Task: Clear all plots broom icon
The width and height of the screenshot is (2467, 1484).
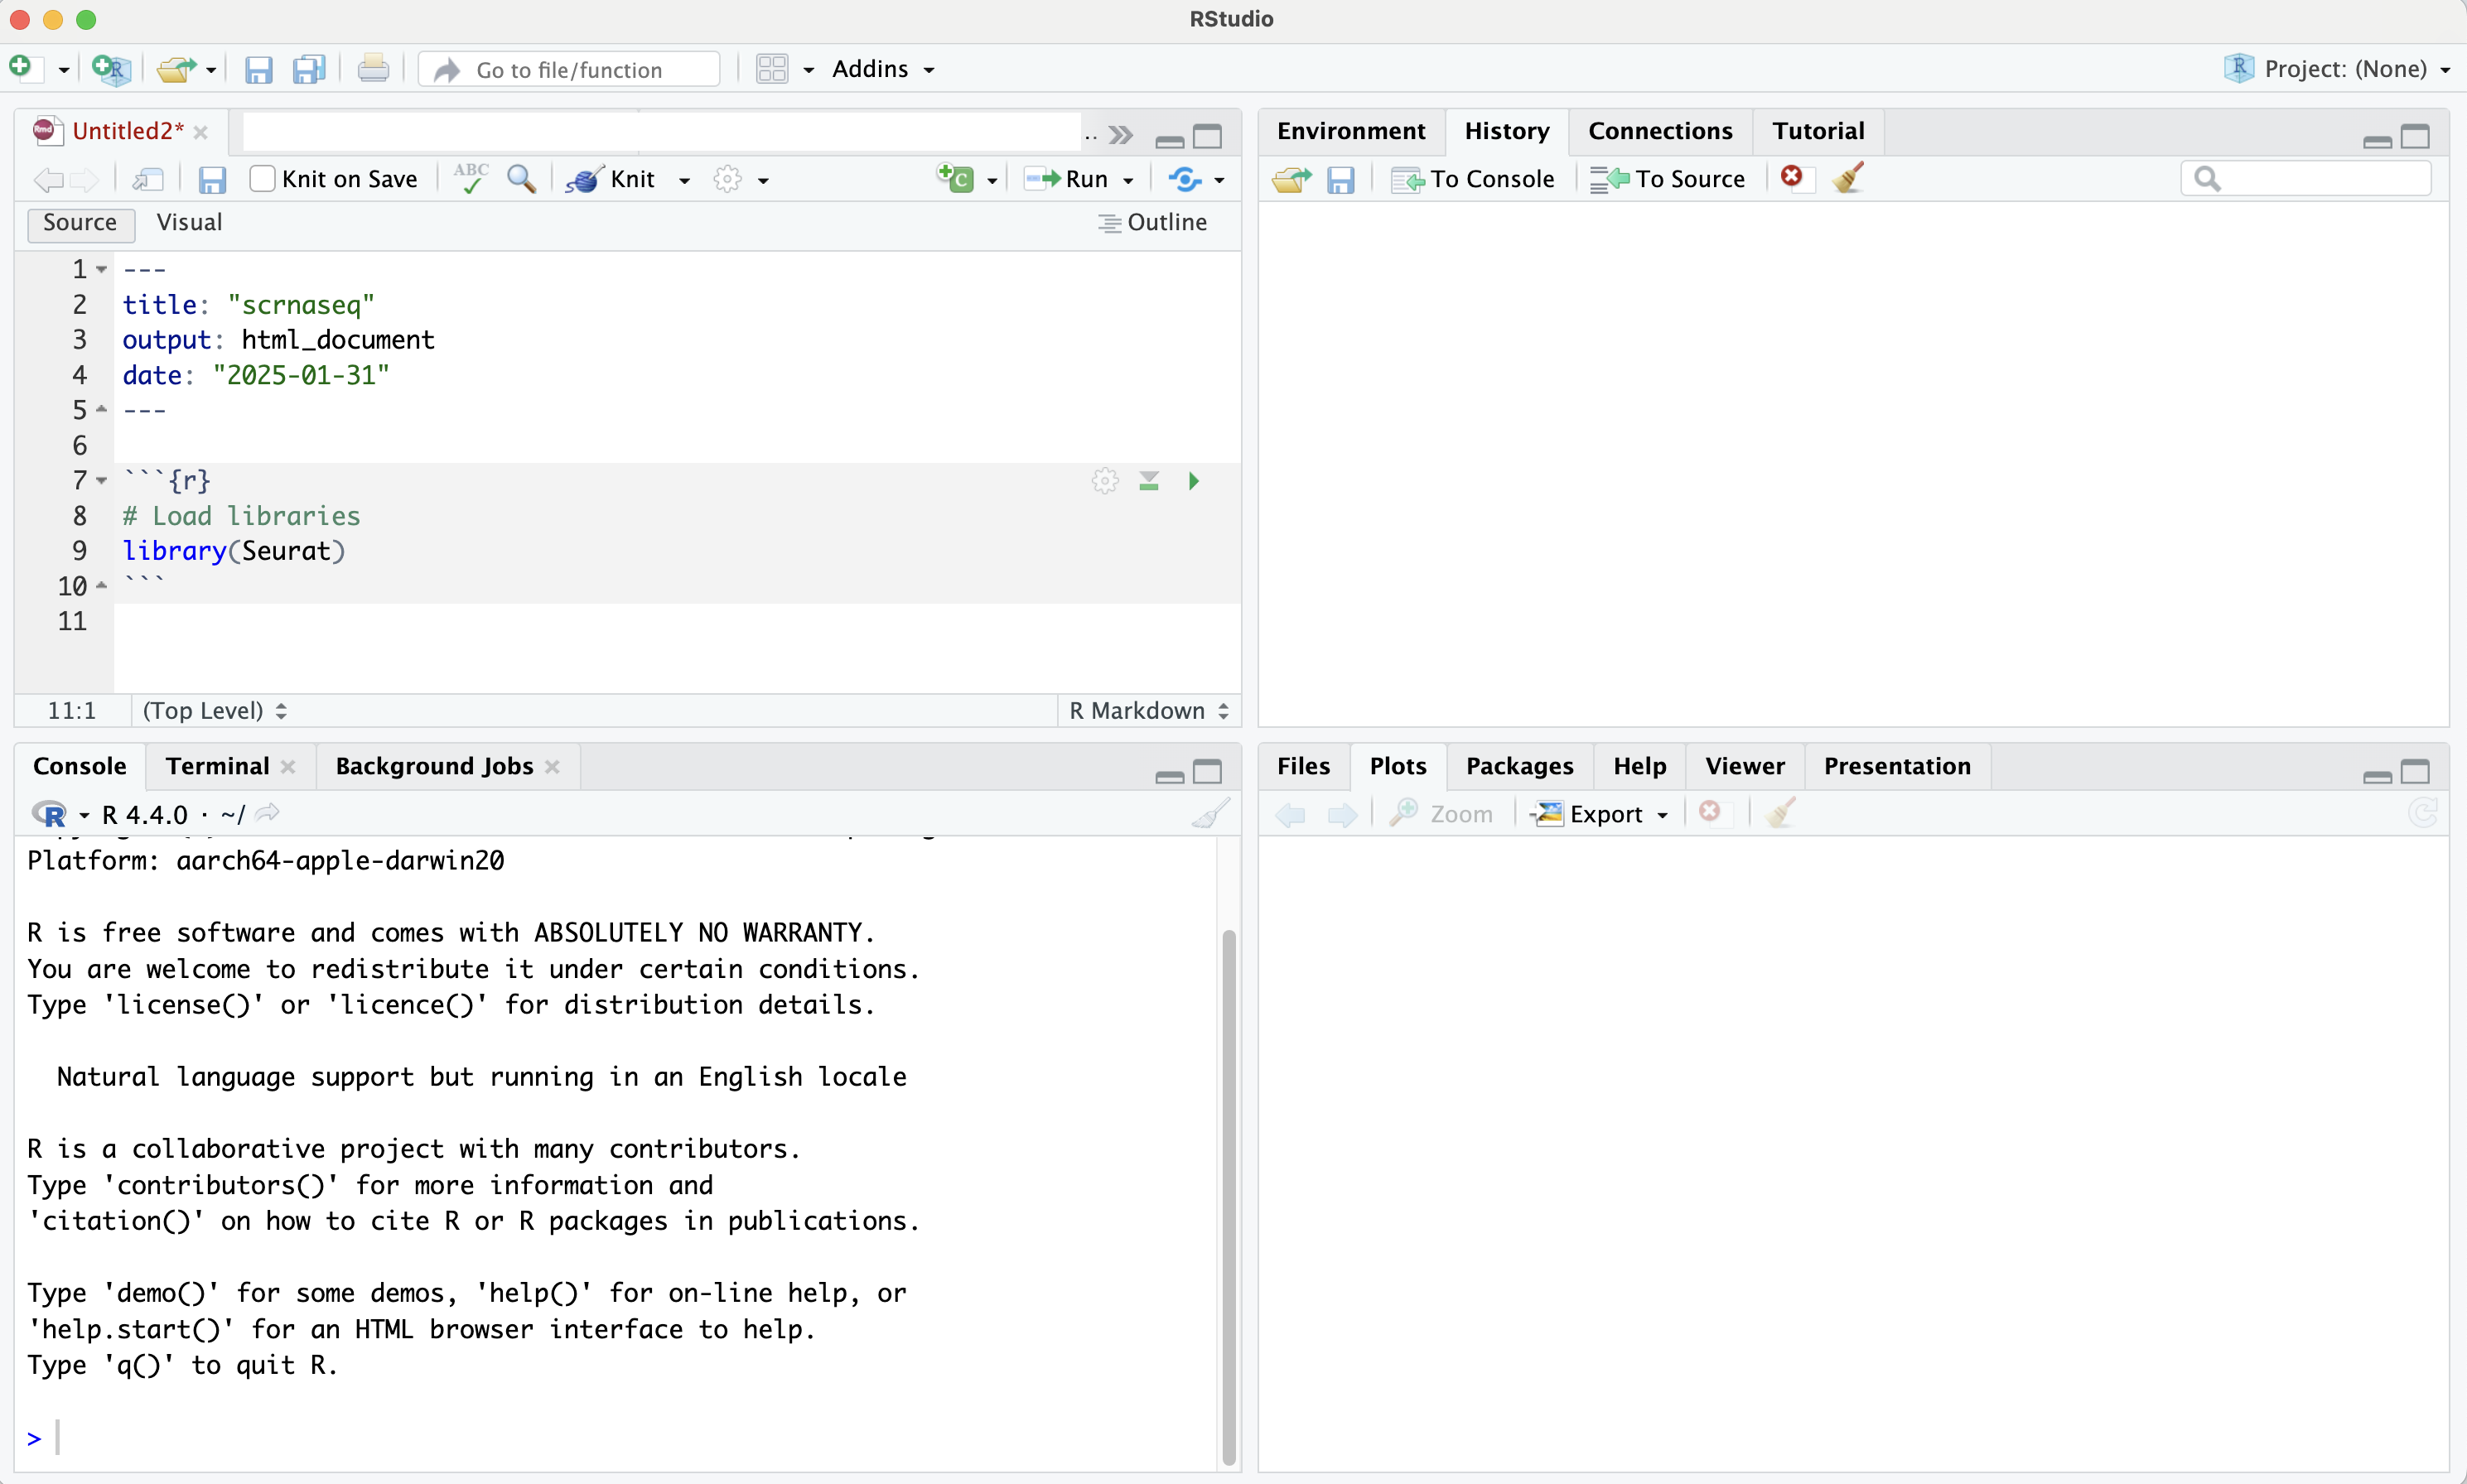Action: point(1781,813)
